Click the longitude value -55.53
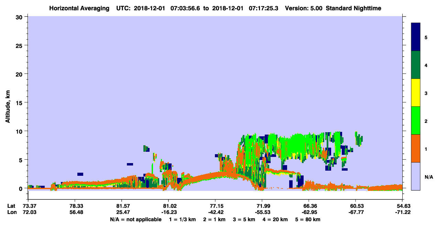 click(x=262, y=212)
